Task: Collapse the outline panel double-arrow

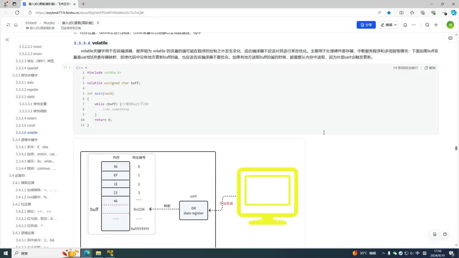Action: coord(7,40)
